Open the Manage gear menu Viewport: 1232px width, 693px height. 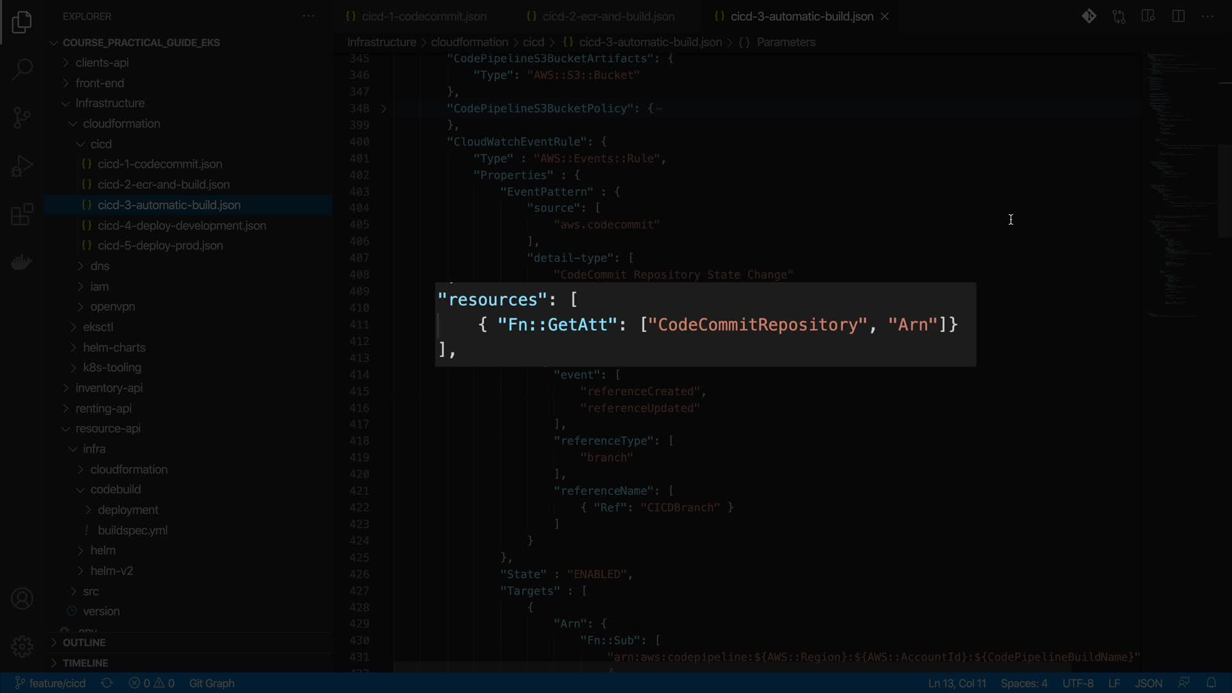pos(22,646)
